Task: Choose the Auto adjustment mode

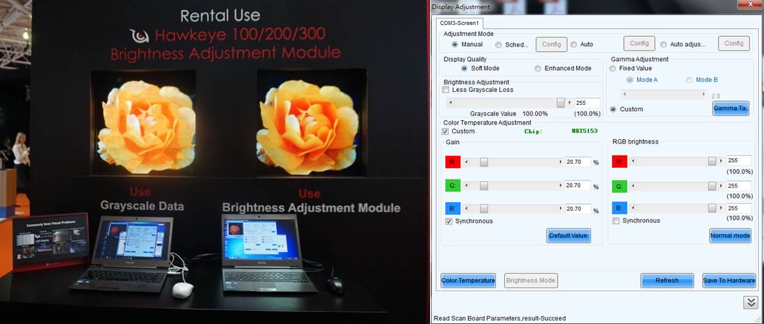Action: coord(573,44)
